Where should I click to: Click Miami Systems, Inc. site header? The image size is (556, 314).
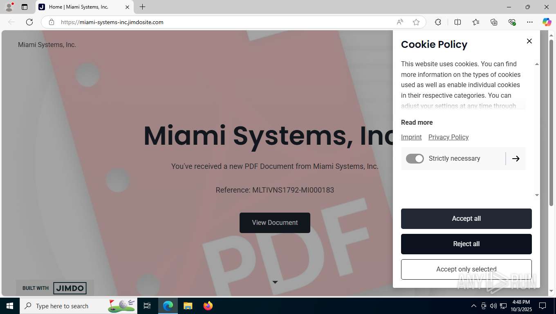coord(47,45)
